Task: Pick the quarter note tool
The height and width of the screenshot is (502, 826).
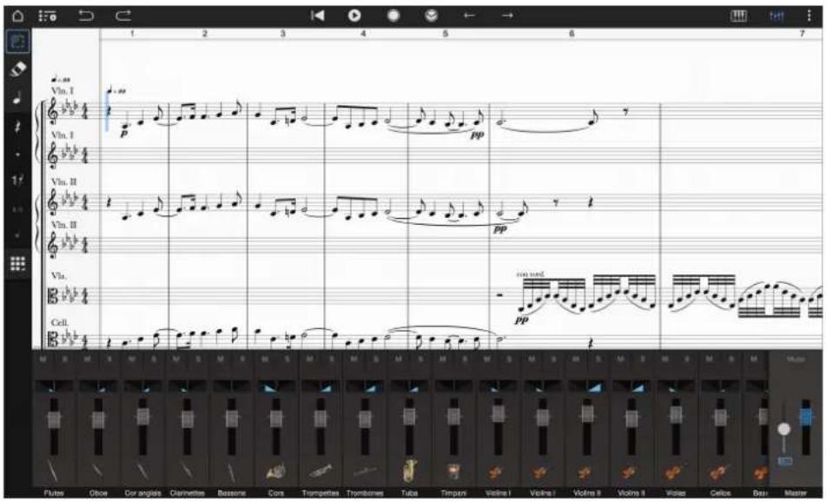Action: [17, 98]
